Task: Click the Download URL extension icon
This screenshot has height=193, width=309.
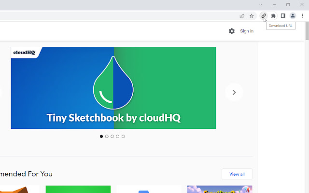Action: click(x=264, y=16)
